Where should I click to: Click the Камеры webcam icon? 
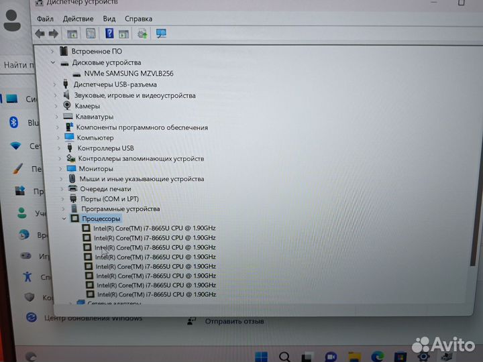(67, 105)
